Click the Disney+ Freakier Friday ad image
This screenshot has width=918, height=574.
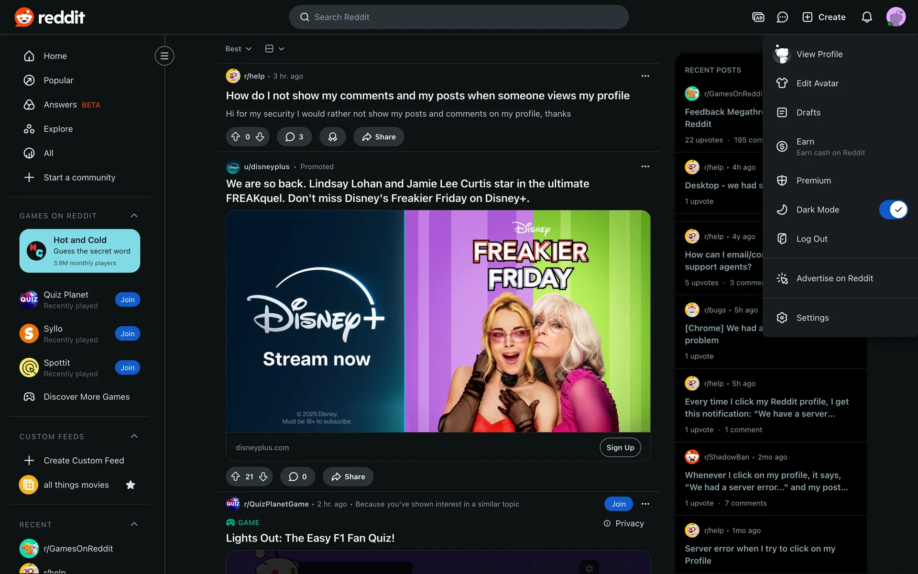(438, 321)
